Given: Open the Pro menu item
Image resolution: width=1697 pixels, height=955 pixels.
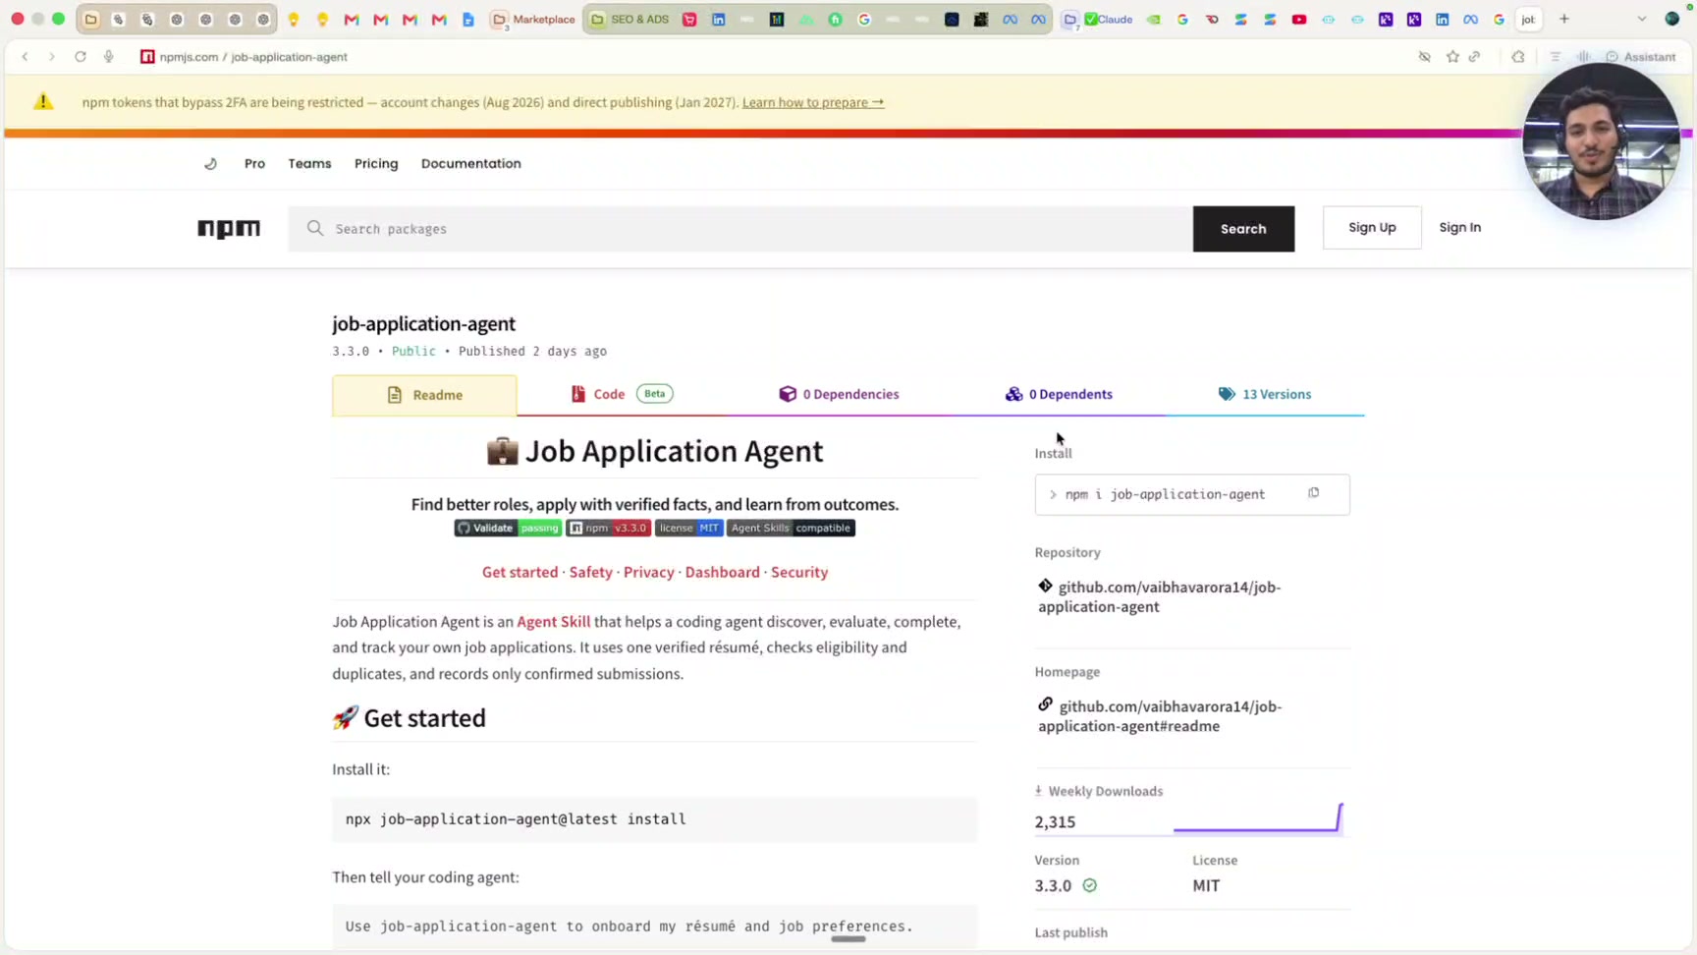Looking at the screenshot, I should tap(254, 164).
